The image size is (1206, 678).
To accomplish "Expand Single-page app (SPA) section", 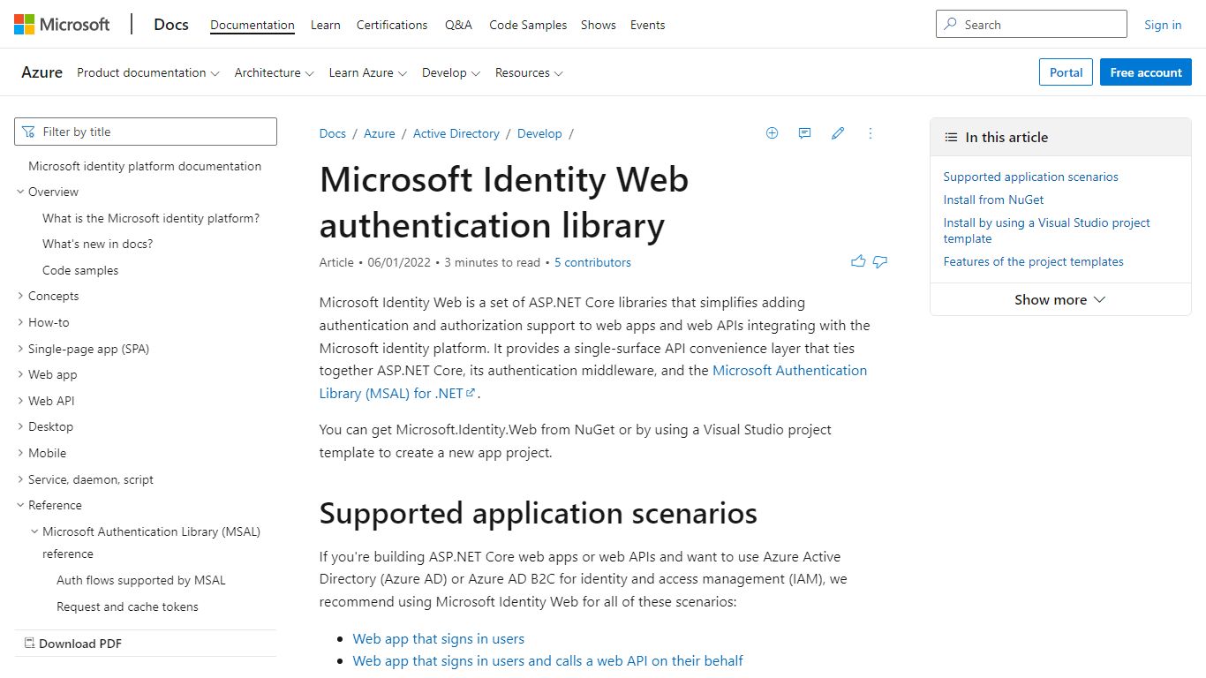I will pyautogui.click(x=20, y=349).
